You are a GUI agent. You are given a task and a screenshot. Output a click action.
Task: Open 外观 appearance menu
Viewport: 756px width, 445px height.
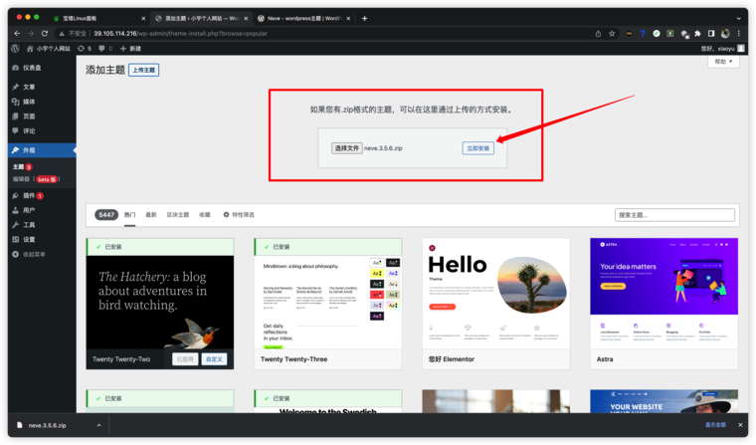(x=42, y=150)
